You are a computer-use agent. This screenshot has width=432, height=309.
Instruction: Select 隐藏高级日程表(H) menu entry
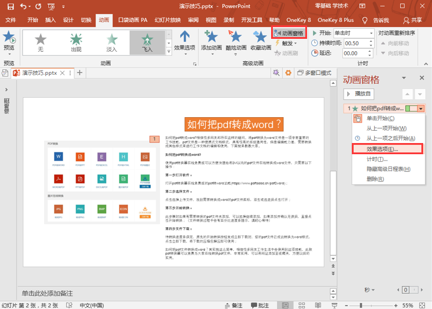click(x=388, y=169)
